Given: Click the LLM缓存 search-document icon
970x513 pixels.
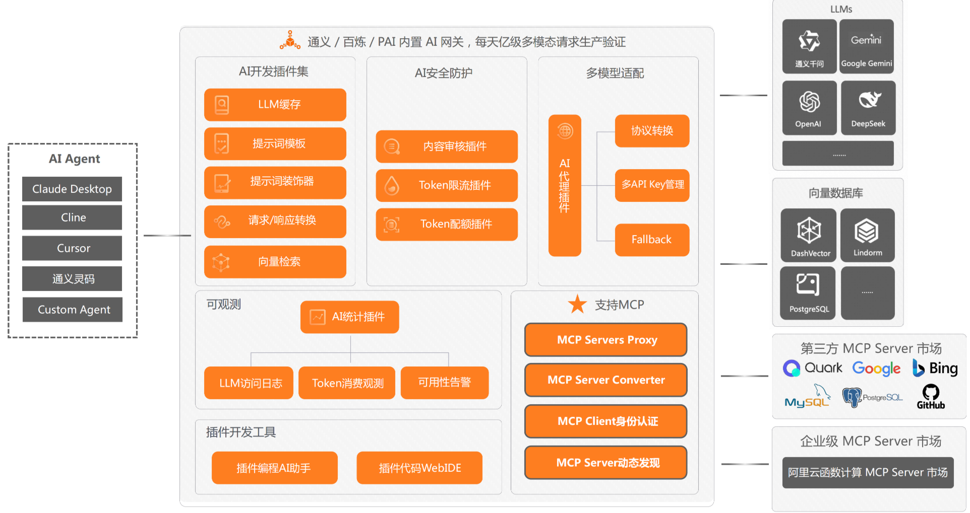Looking at the screenshot, I should 222,105.
